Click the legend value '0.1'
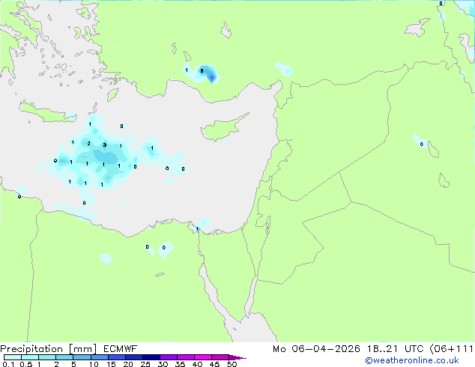 coord(8,364)
